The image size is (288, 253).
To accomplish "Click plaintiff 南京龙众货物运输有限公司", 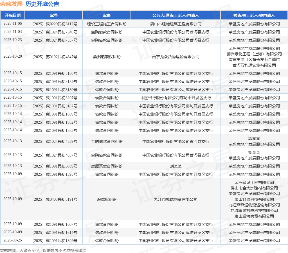I will coord(175,57).
